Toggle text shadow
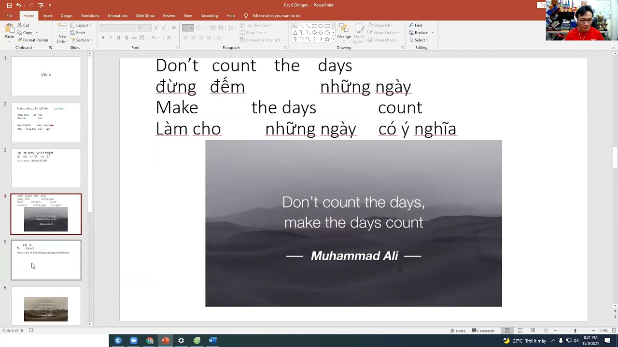The image size is (618, 347). [x=126, y=38]
